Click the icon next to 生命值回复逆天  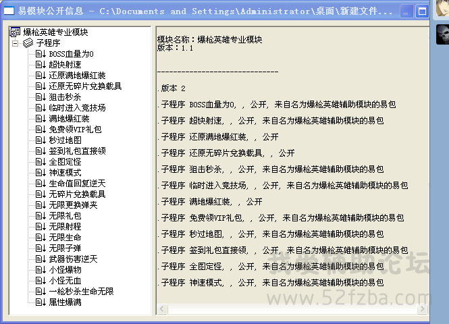[41, 183]
